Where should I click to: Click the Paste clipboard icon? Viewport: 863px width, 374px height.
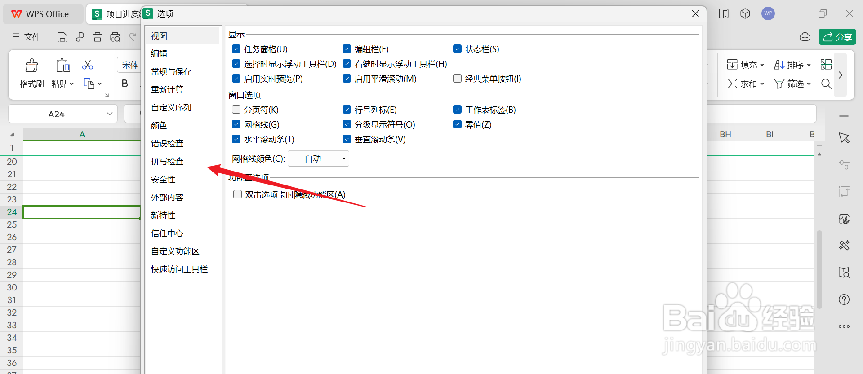pyautogui.click(x=63, y=66)
